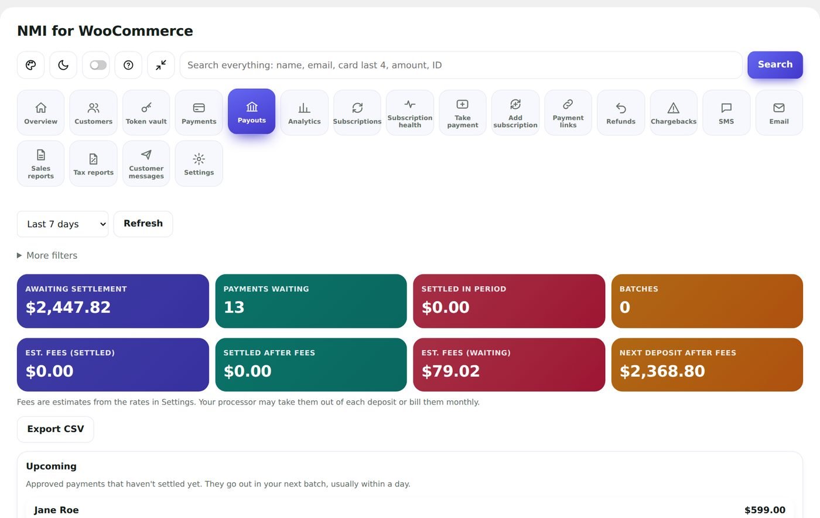Click the NMI for WooCommerce heading

coord(105,31)
